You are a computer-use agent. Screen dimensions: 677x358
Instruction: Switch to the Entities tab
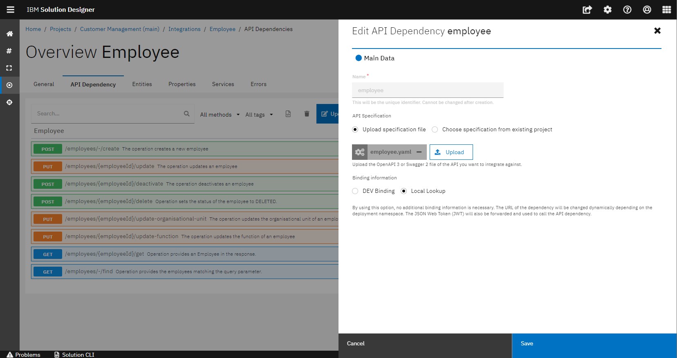click(x=142, y=84)
